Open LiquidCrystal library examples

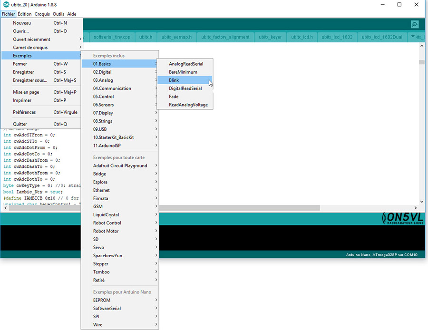click(x=119, y=215)
